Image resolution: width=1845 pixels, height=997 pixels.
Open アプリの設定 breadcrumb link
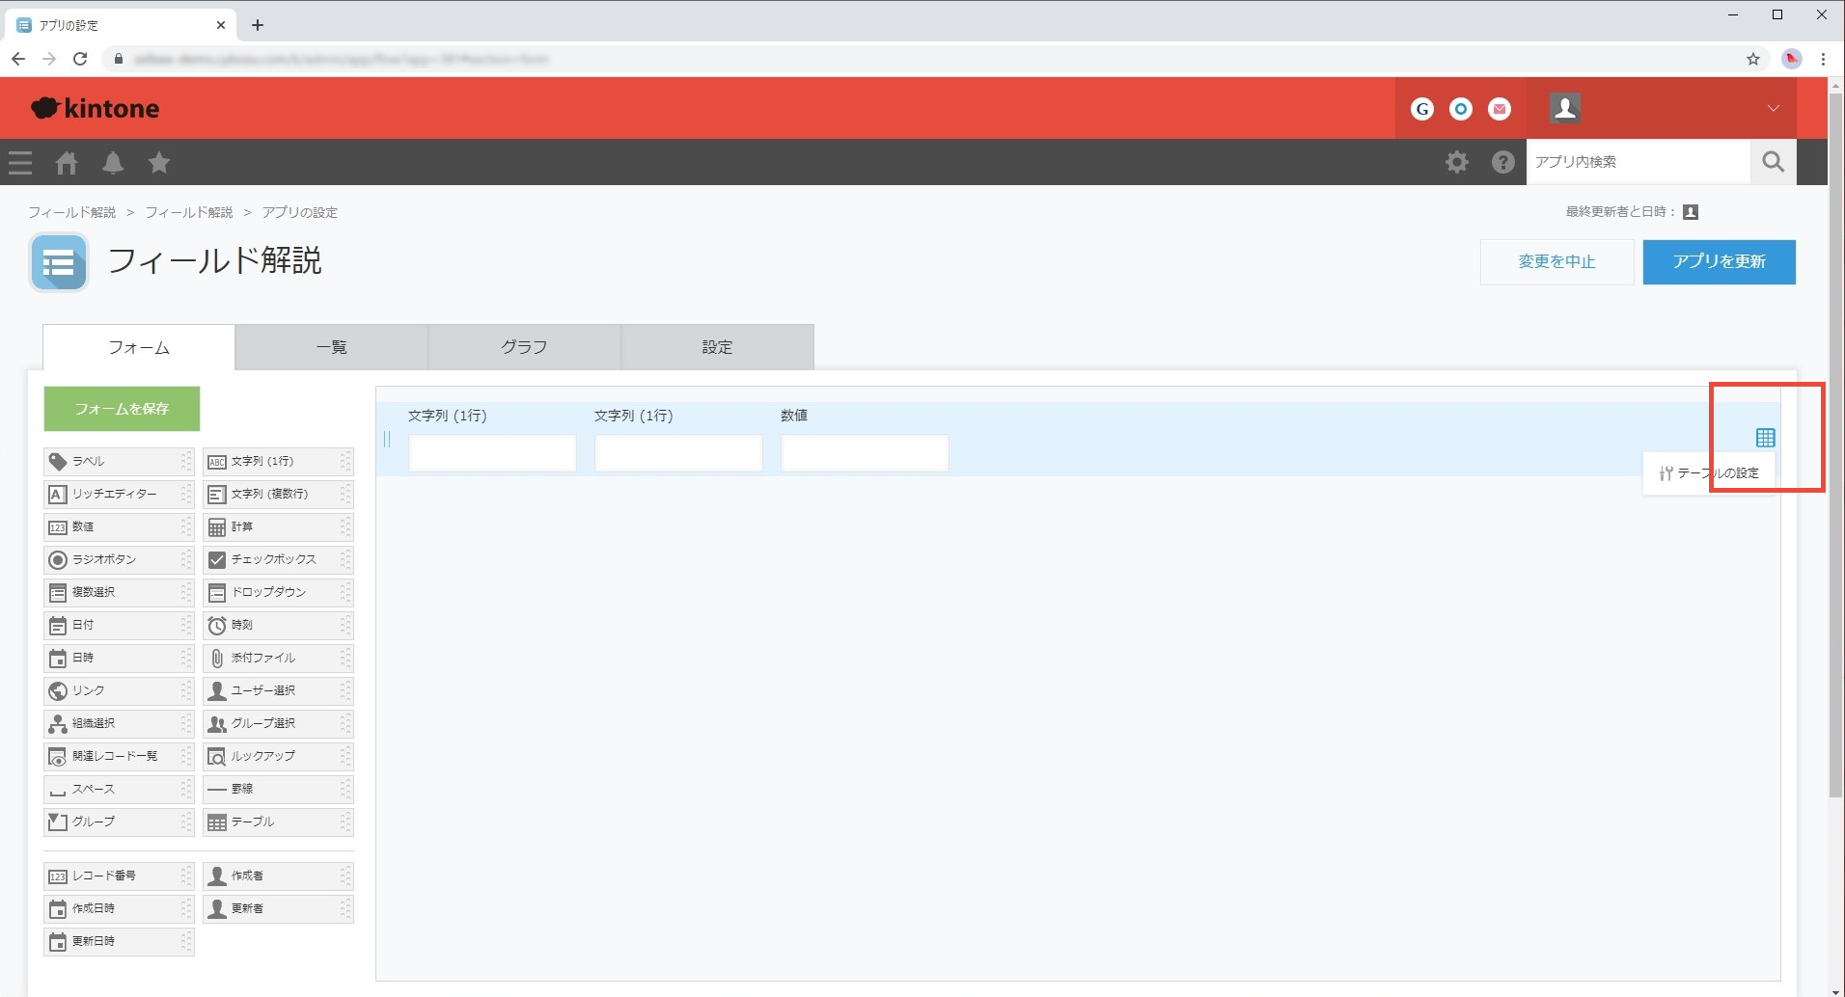click(300, 212)
